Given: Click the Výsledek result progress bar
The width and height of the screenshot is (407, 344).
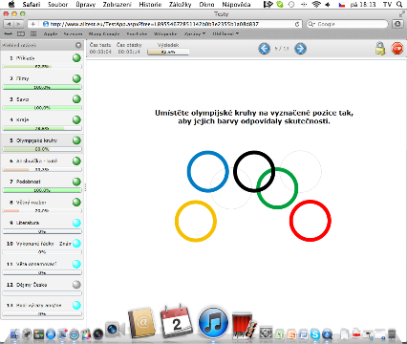Looking at the screenshot, I should pyautogui.click(x=168, y=52).
